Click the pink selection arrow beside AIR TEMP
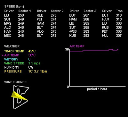 [x=3, y=55]
